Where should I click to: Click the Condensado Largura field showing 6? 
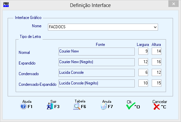(143, 72)
